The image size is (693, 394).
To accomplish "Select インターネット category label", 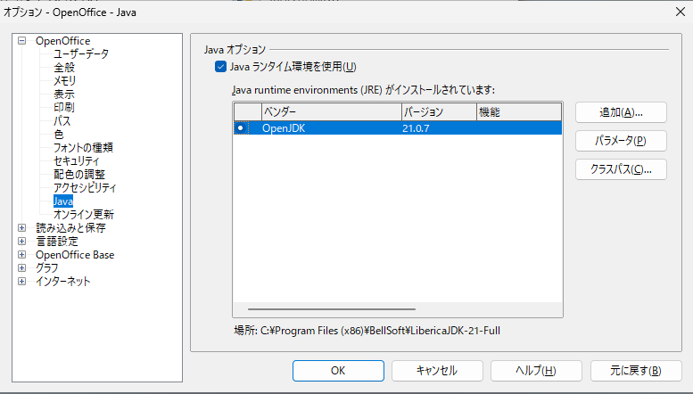I will coord(63,282).
